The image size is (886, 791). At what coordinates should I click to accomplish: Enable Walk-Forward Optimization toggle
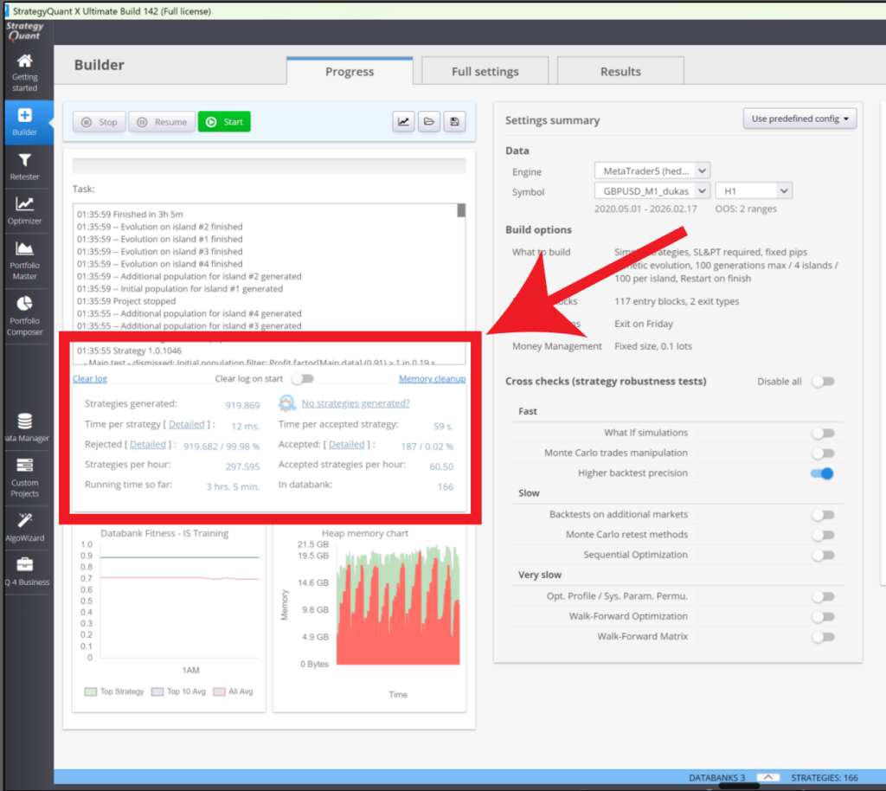[822, 617]
